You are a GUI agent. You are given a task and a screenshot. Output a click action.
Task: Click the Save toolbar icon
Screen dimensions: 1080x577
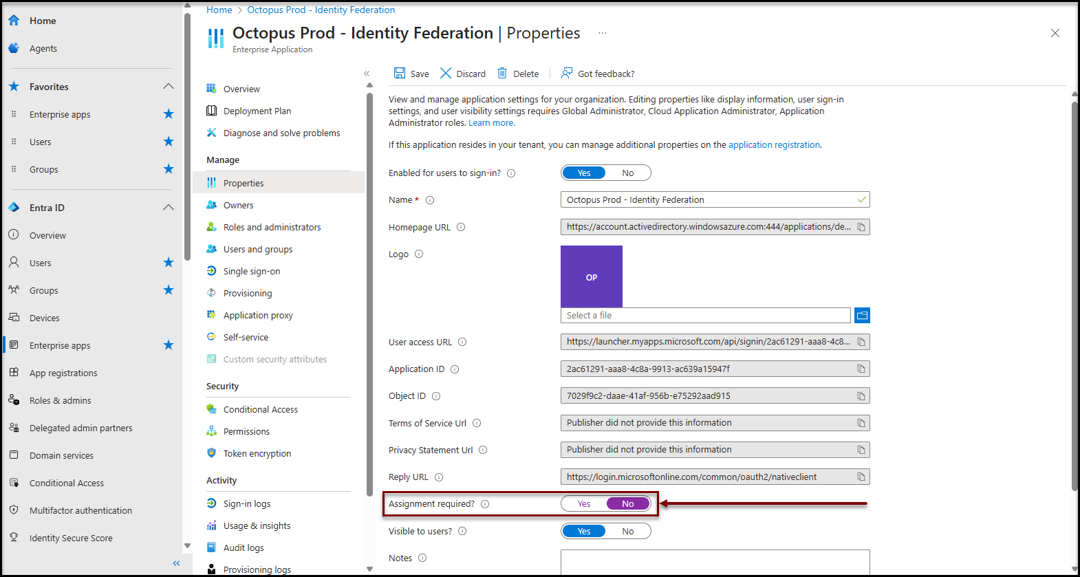pos(400,74)
